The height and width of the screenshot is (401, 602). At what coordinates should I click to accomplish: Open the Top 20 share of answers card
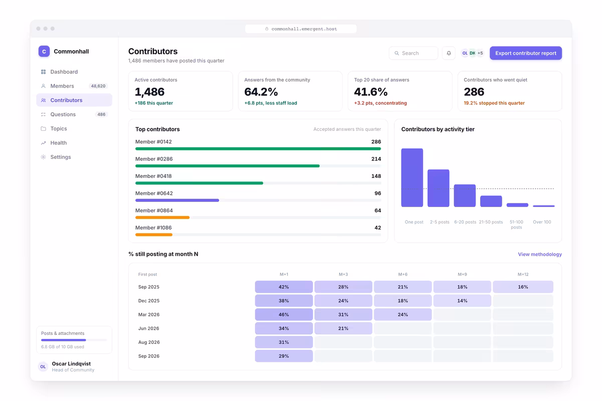pyautogui.click(x=400, y=91)
